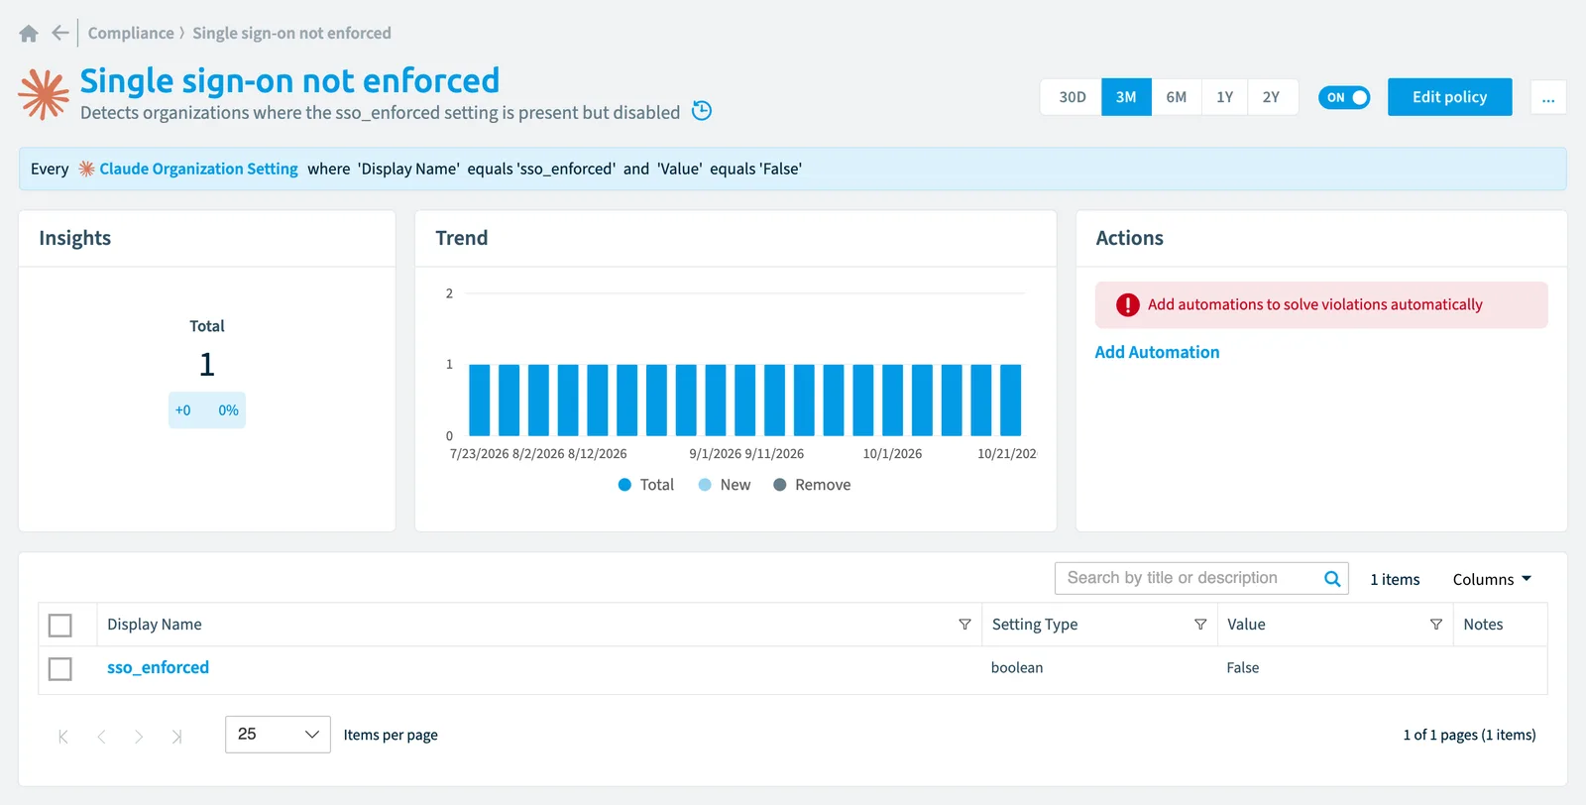1586x805 pixels.
Task: Jump to last results page
Action: point(176,736)
